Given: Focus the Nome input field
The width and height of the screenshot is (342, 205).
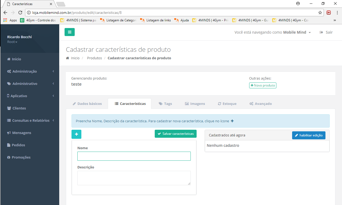Looking at the screenshot, I should (x=134, y=156).
